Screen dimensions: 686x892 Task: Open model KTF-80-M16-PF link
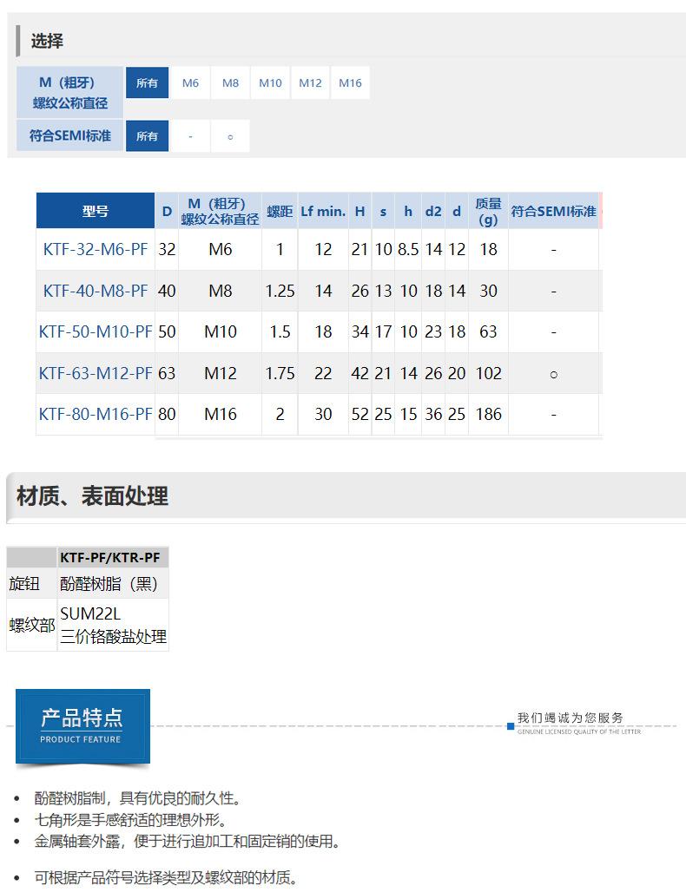96,414
